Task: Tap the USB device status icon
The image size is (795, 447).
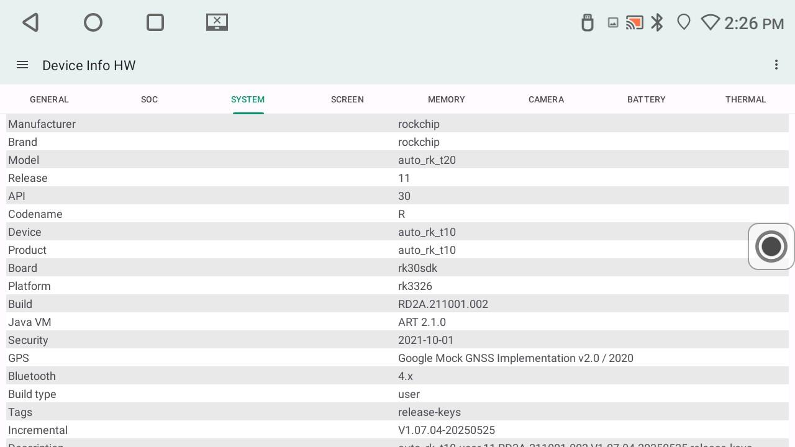Action: tap(587, 23)
